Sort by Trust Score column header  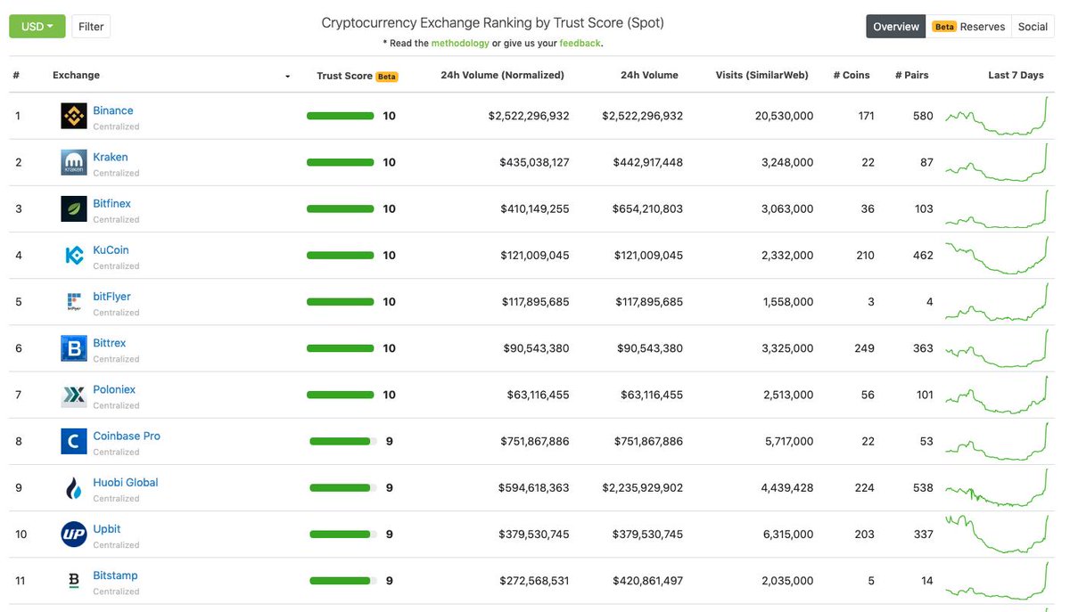pyautogui.click(x=344, y=76)
